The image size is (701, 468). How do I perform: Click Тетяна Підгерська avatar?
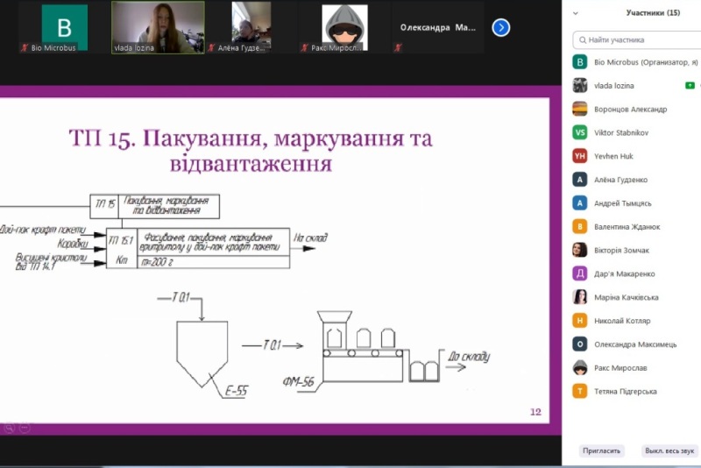[x=580, y=391]
